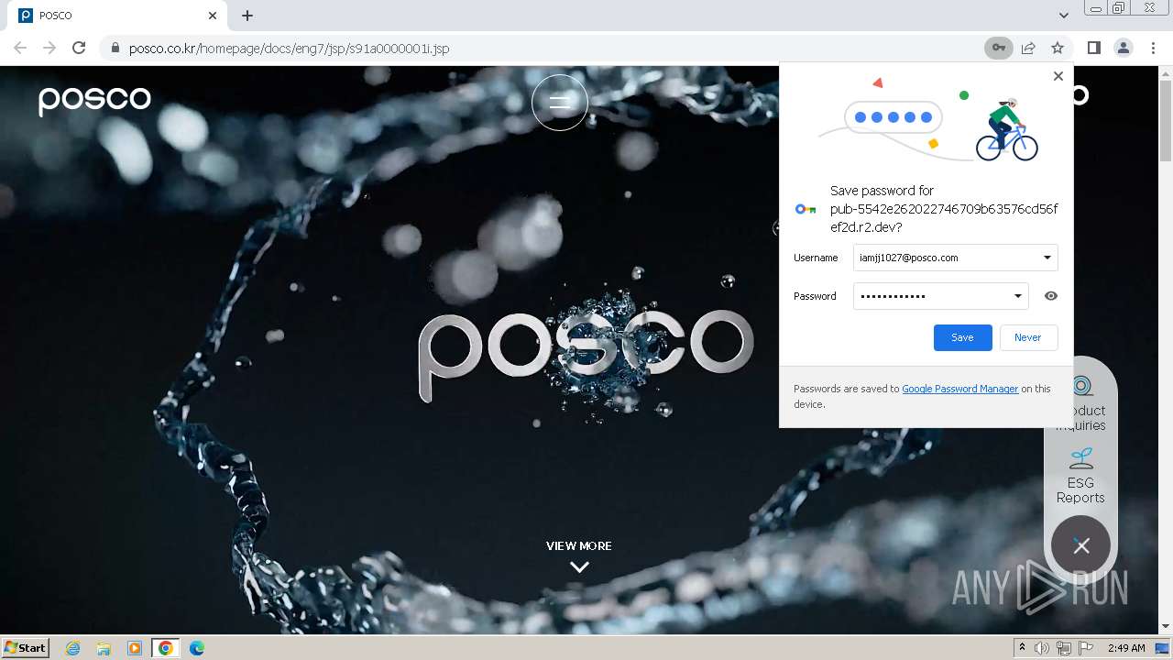Go forward to next page

49,48
